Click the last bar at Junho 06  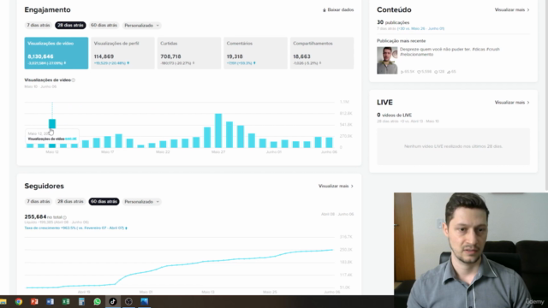pyautogui.click(x=329, y=143)
